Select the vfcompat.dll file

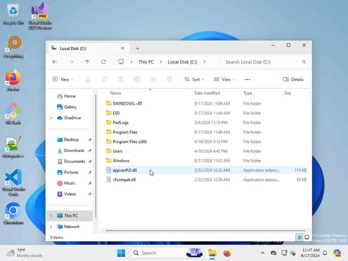pyautogui.click(x=124, y=180)
